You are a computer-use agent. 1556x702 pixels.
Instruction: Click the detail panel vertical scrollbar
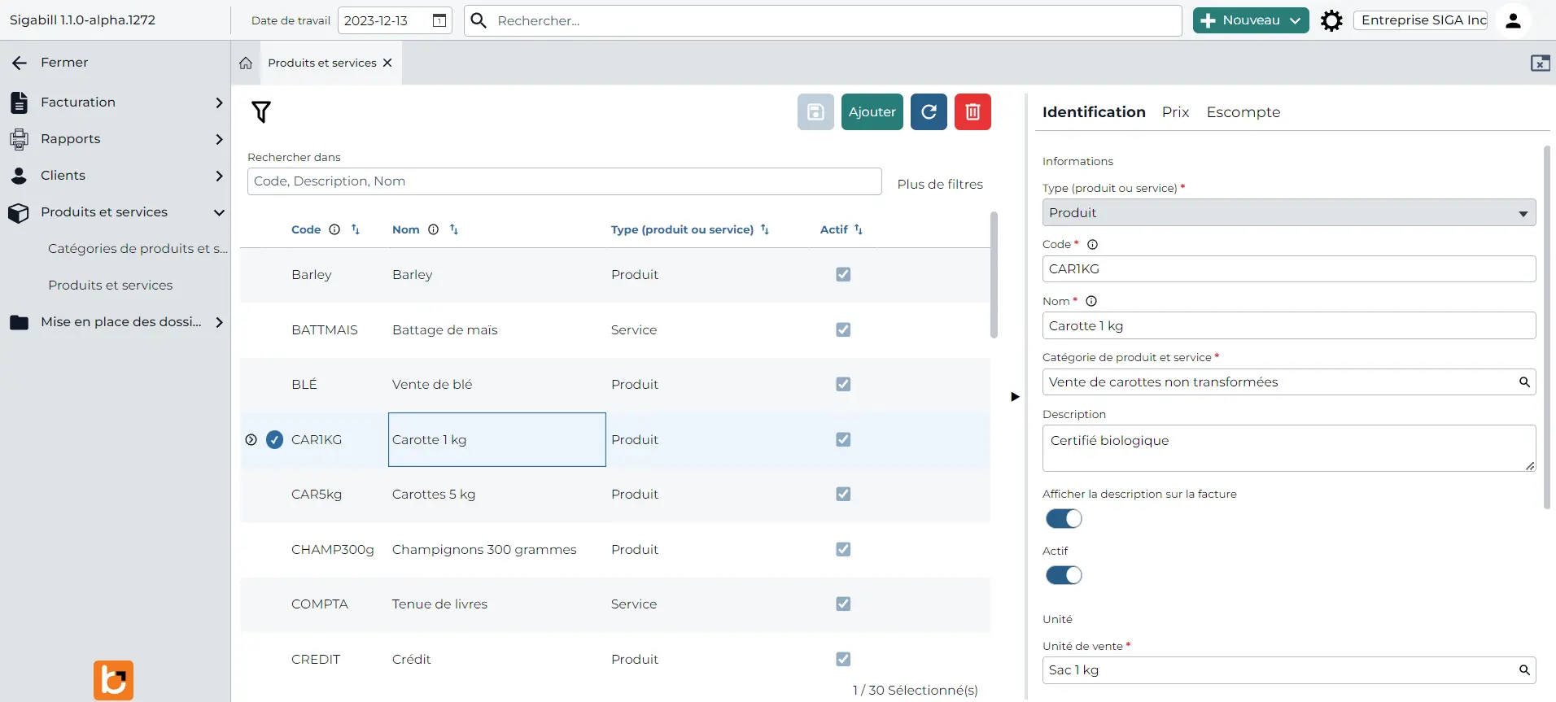tap(1547, 327)
